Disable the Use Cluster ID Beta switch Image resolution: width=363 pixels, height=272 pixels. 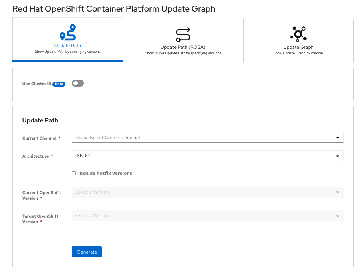click(77, 83)
